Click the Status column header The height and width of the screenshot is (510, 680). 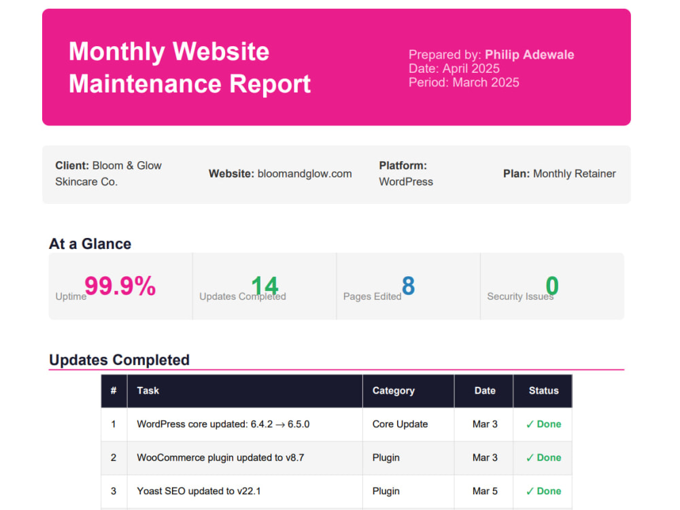pyautogui.click(x=543, y=391)
